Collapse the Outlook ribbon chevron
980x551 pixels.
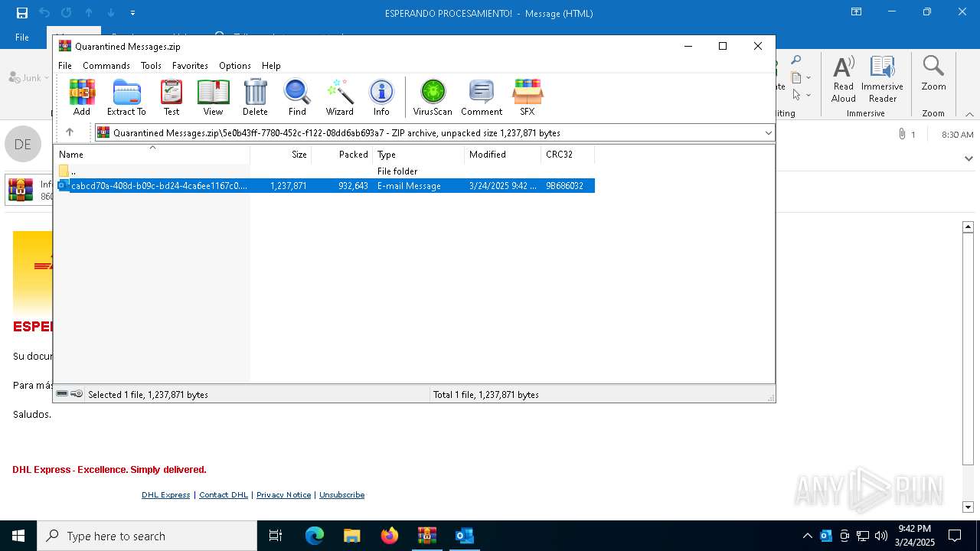969,114
